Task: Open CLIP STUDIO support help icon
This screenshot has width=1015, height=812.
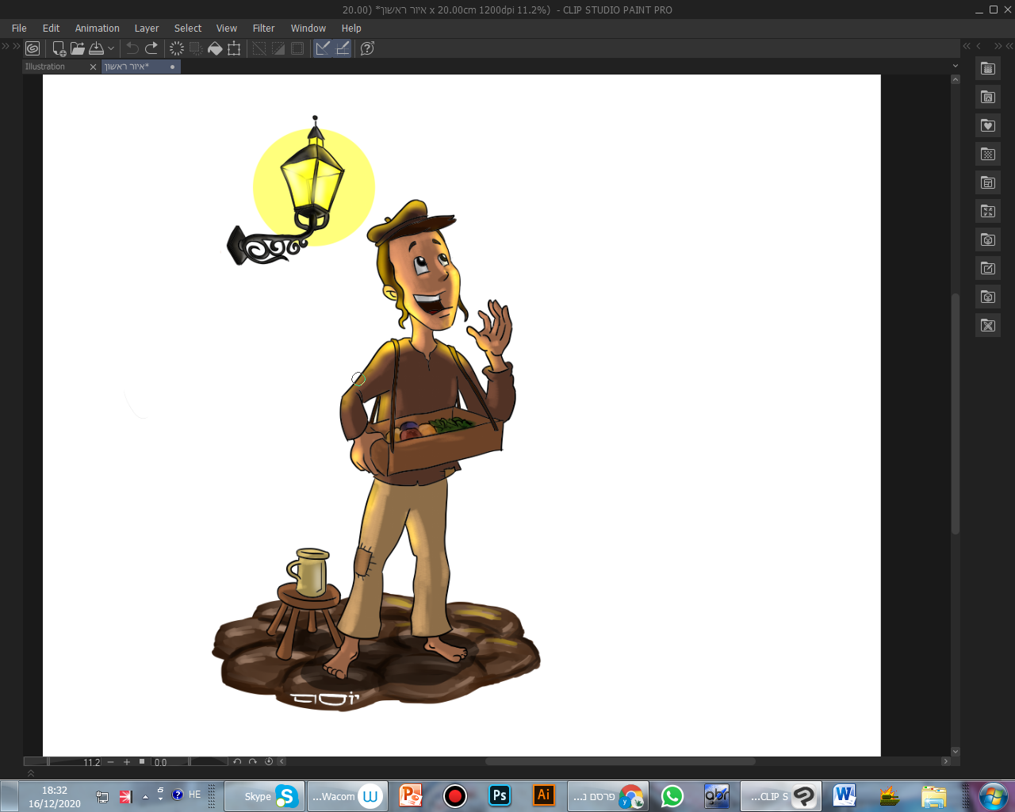Action: (367, 48)
